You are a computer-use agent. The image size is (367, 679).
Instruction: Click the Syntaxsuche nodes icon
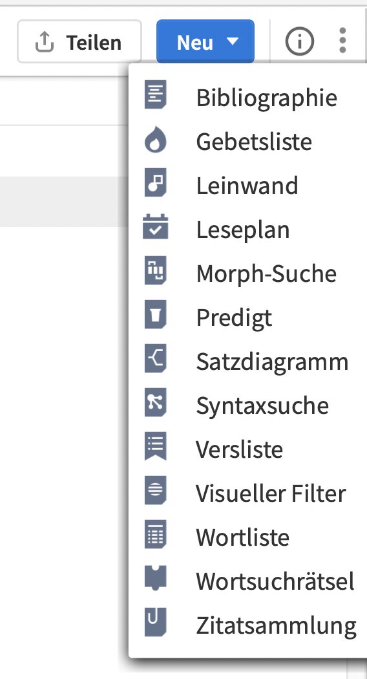tap(155, 403)
